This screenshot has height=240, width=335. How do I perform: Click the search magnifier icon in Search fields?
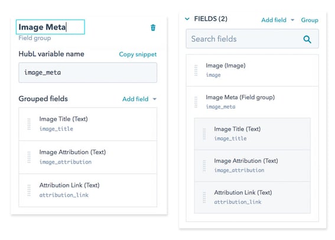coord(307,40)
